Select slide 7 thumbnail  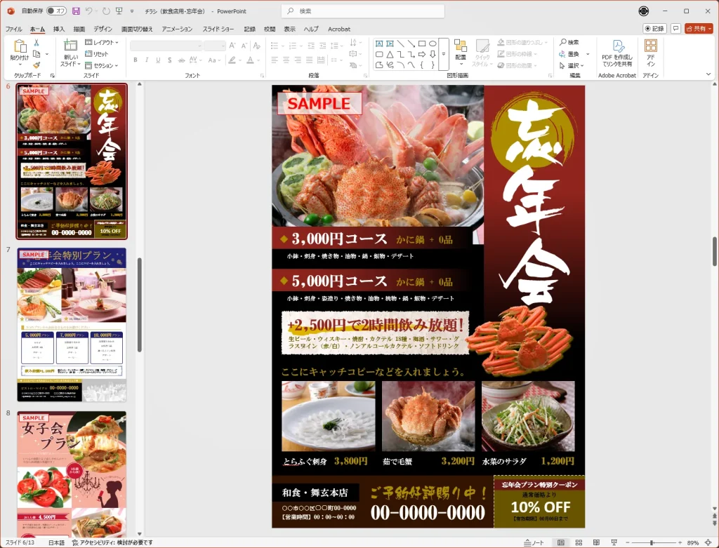(x=72, y=324)
